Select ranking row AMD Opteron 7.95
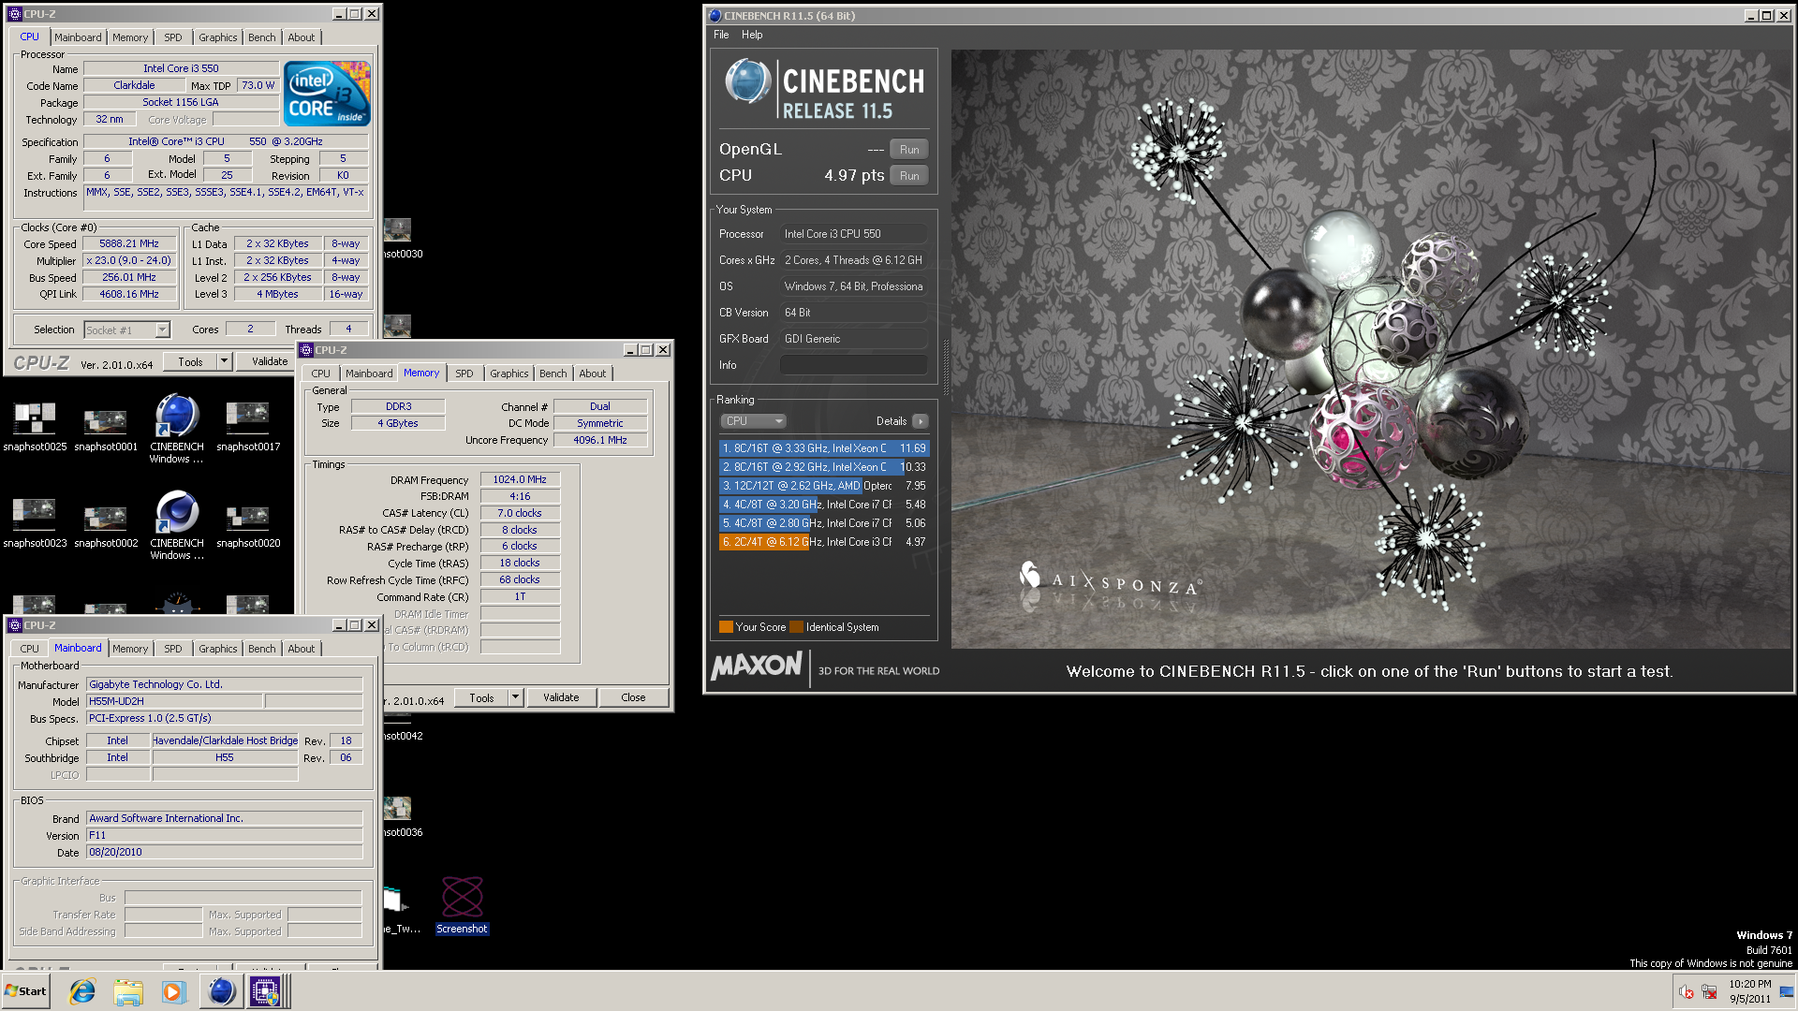Viewport: 1798px width, 1011px height. [x=824, y=486]
